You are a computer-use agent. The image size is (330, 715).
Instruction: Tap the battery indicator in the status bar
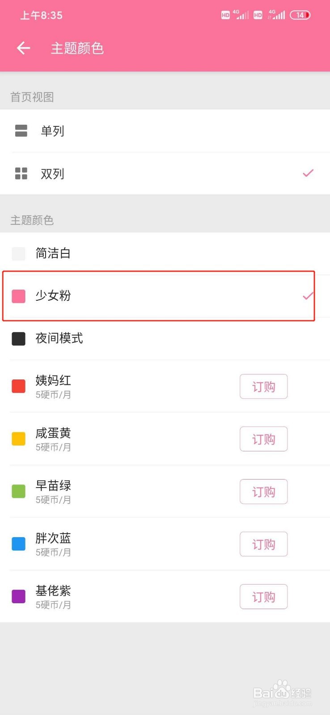click(300, 15)
